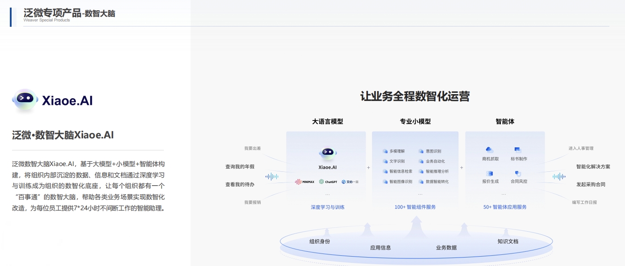This screenshot has width=625, height=266.
Task: Click the left voice waveform icon
Action: coord(272,177)
